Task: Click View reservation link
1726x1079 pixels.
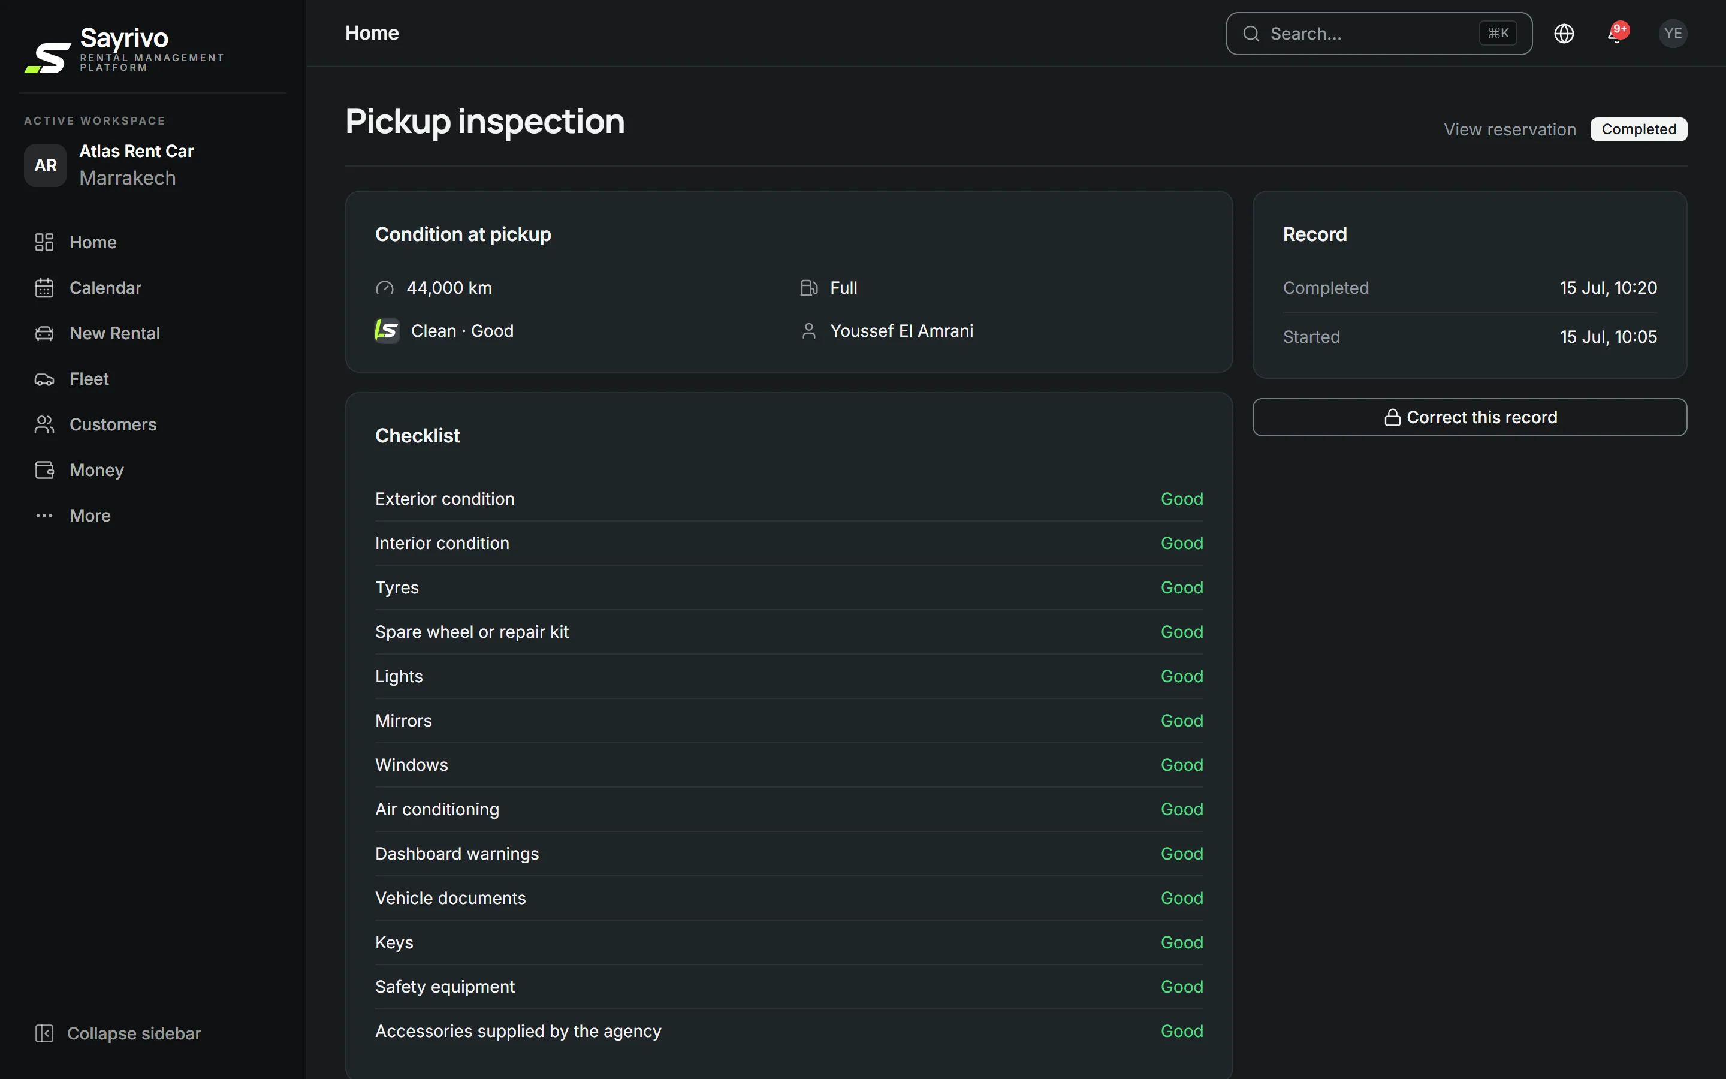Action: point(1509,129)
